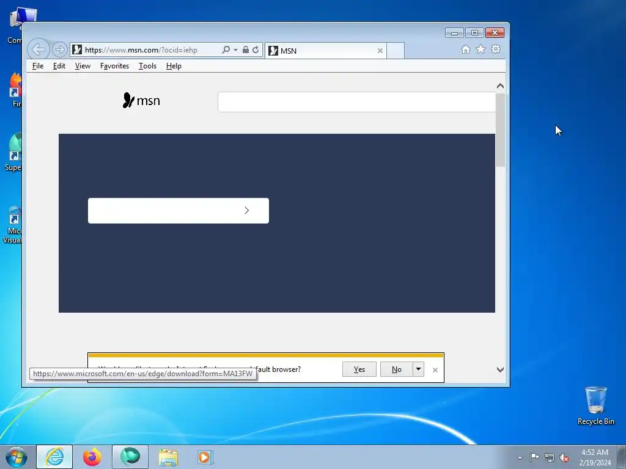Click No on the default browser prompt
Viewport: 626px width, 469px height.
[x=396, y=369]
